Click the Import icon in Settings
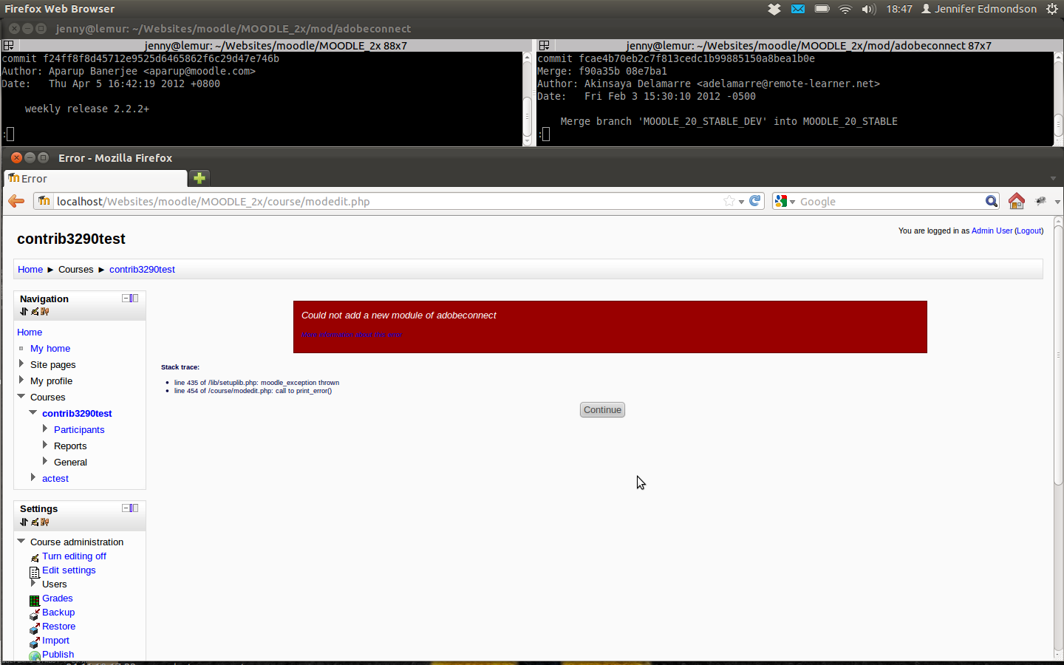 point(35,641)
